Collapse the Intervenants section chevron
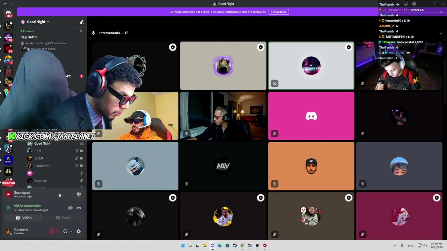 441,33
